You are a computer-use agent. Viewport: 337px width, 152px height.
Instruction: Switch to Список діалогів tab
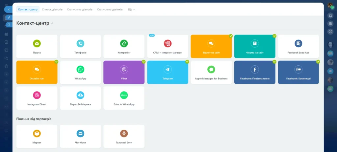[x=52, y=10]
